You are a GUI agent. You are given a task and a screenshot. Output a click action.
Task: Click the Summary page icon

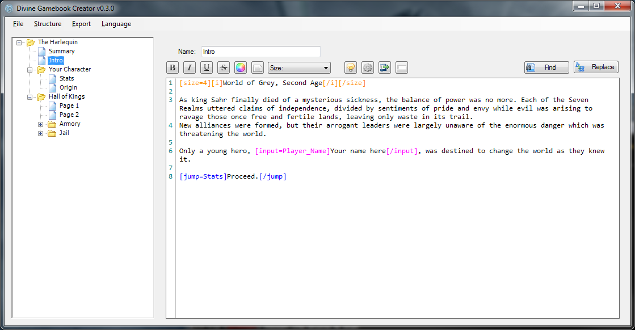pos(42,52)
